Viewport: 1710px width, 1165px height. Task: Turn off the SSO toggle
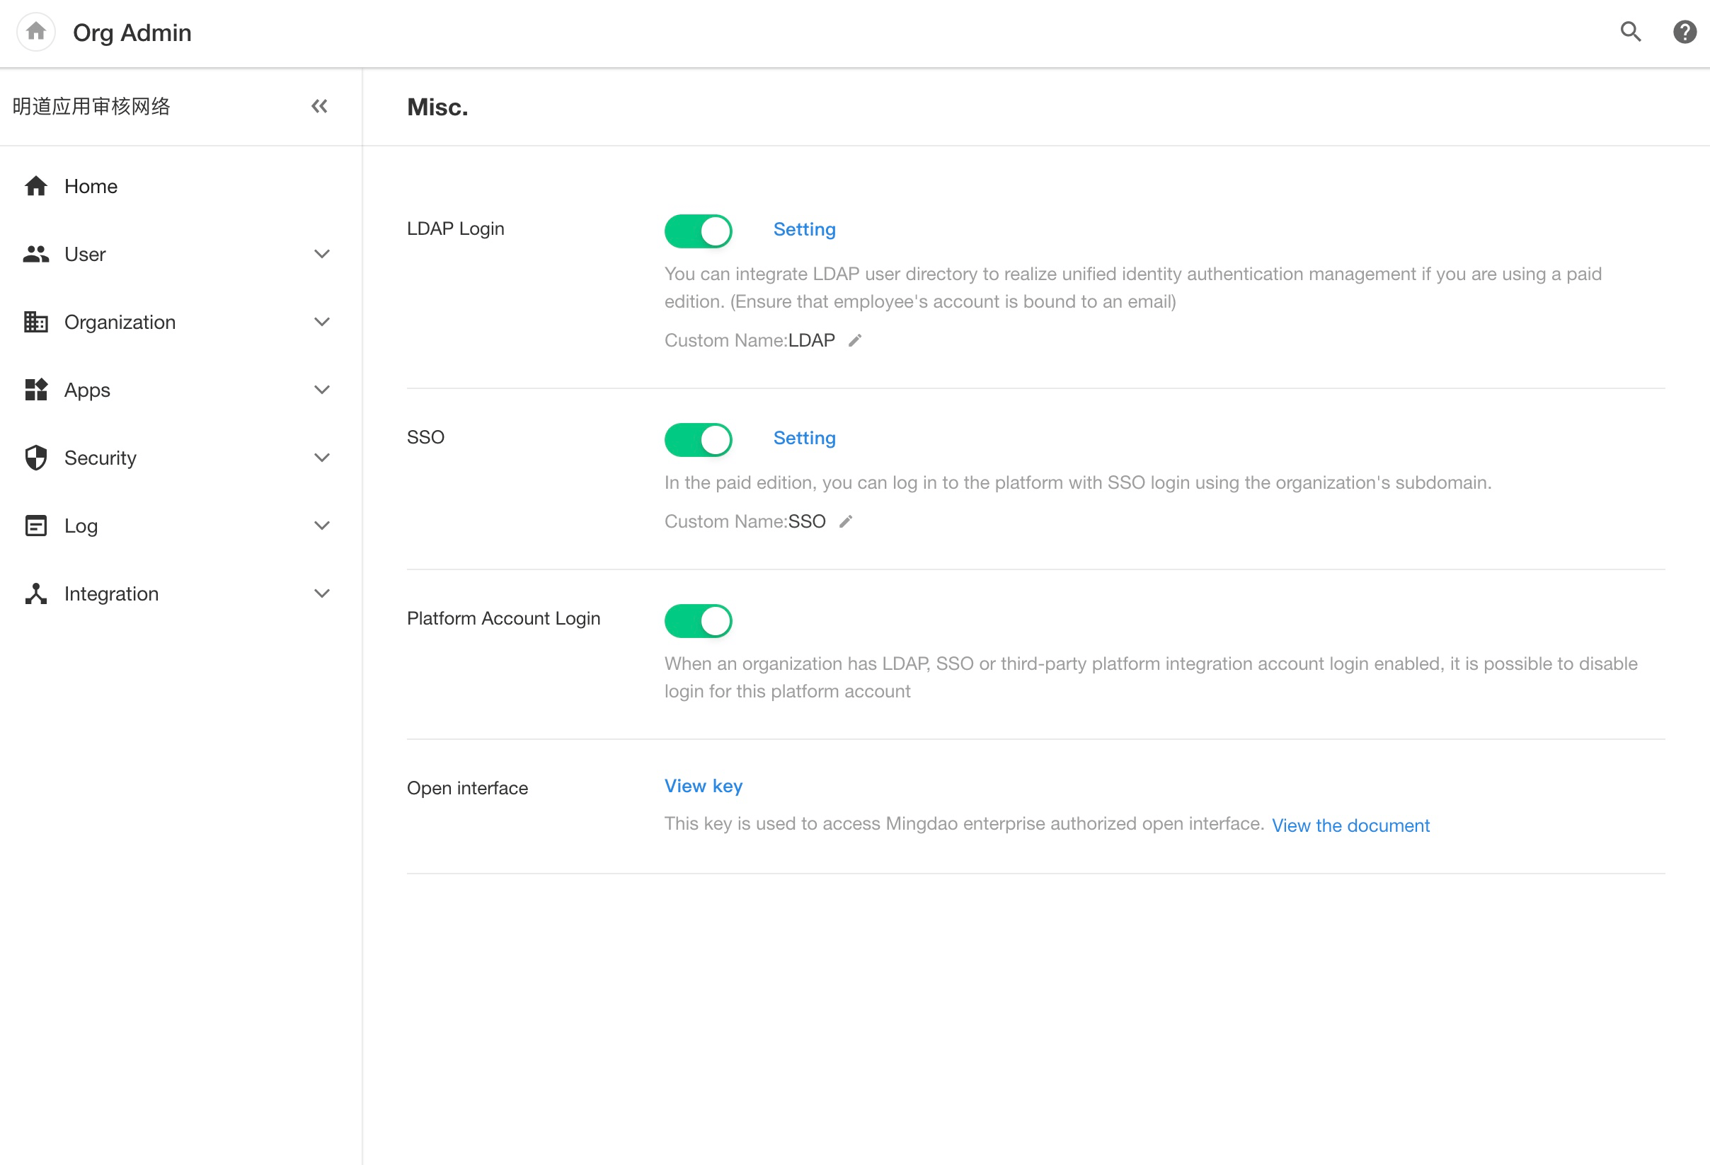point(698,440)
